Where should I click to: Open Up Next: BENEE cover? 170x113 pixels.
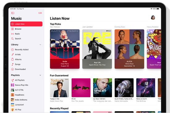[x=103, y=88]
